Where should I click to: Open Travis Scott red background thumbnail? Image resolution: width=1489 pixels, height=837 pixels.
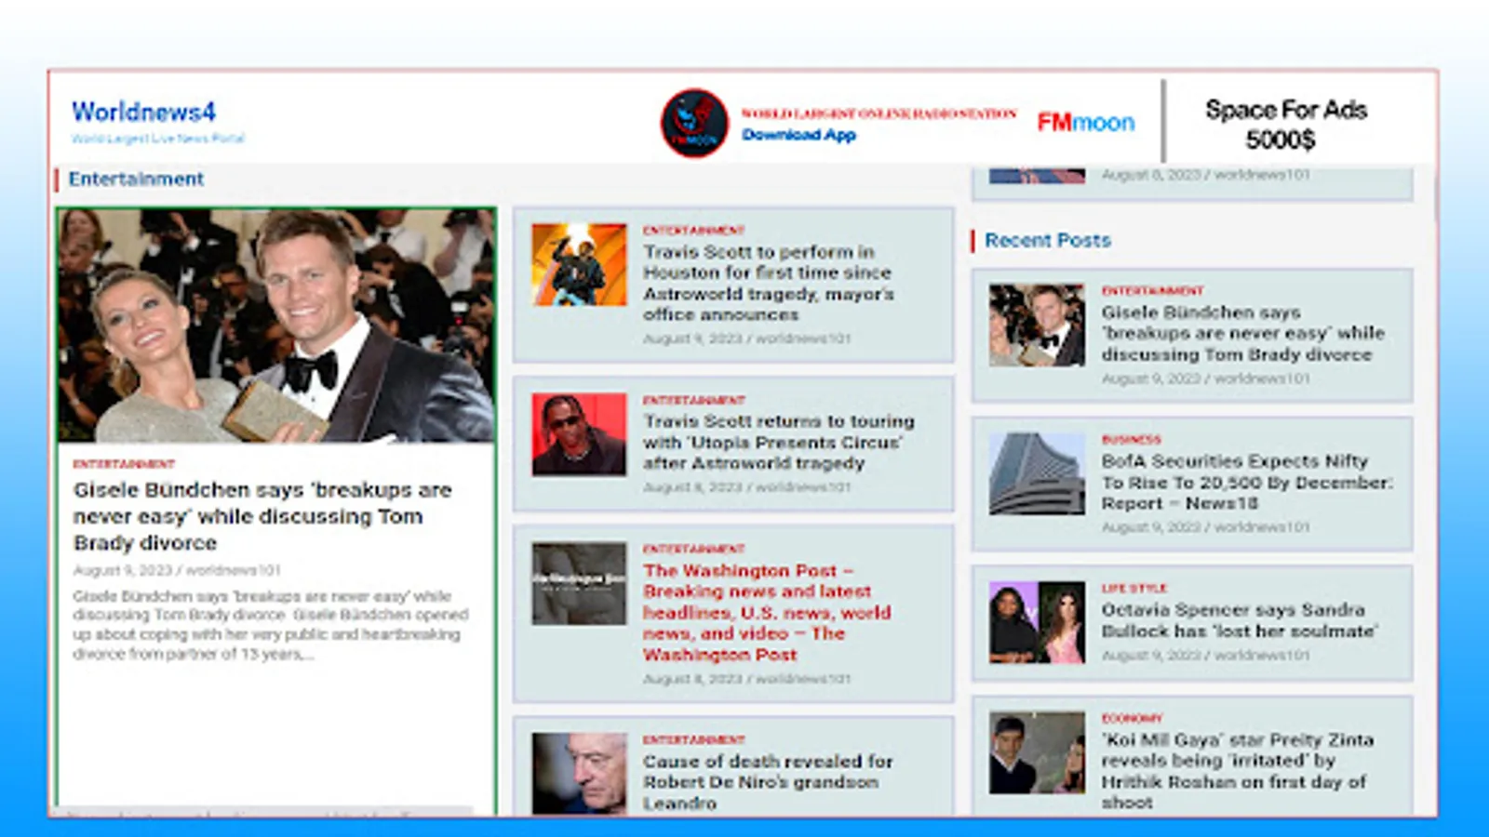click(x=579, y=434)
